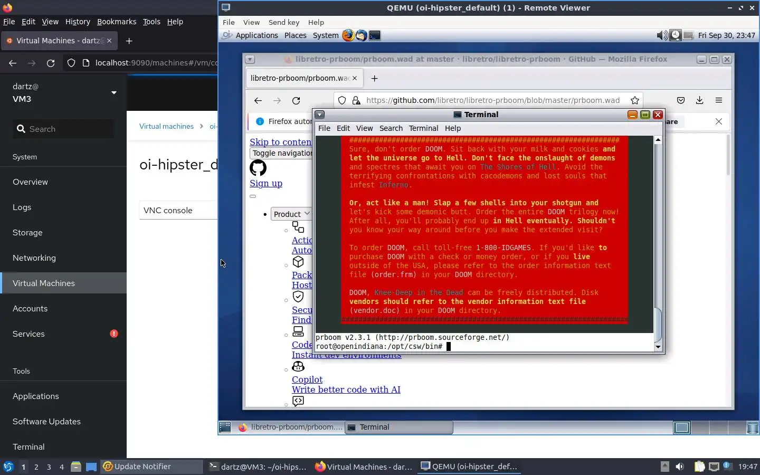
Task: Open the Time Slider clock icon in guest panel
Action: pos(675,35)
